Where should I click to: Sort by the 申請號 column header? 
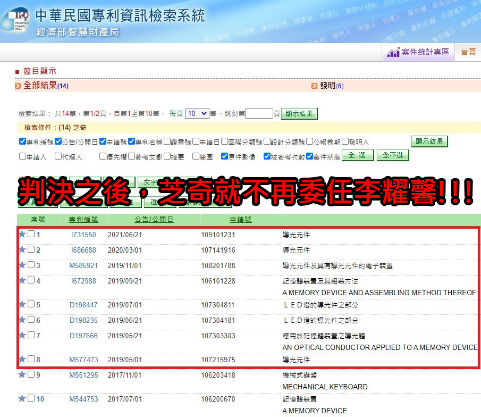click(240, 220)
